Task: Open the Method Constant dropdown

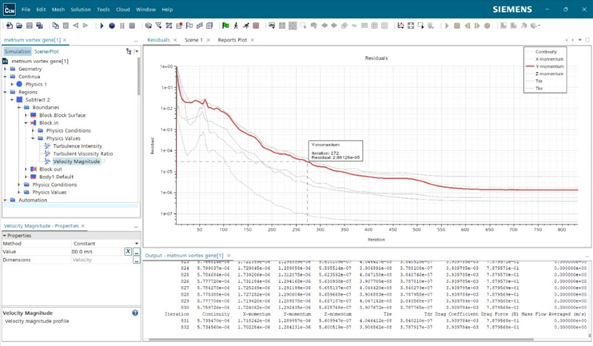Action: (137, 244)
